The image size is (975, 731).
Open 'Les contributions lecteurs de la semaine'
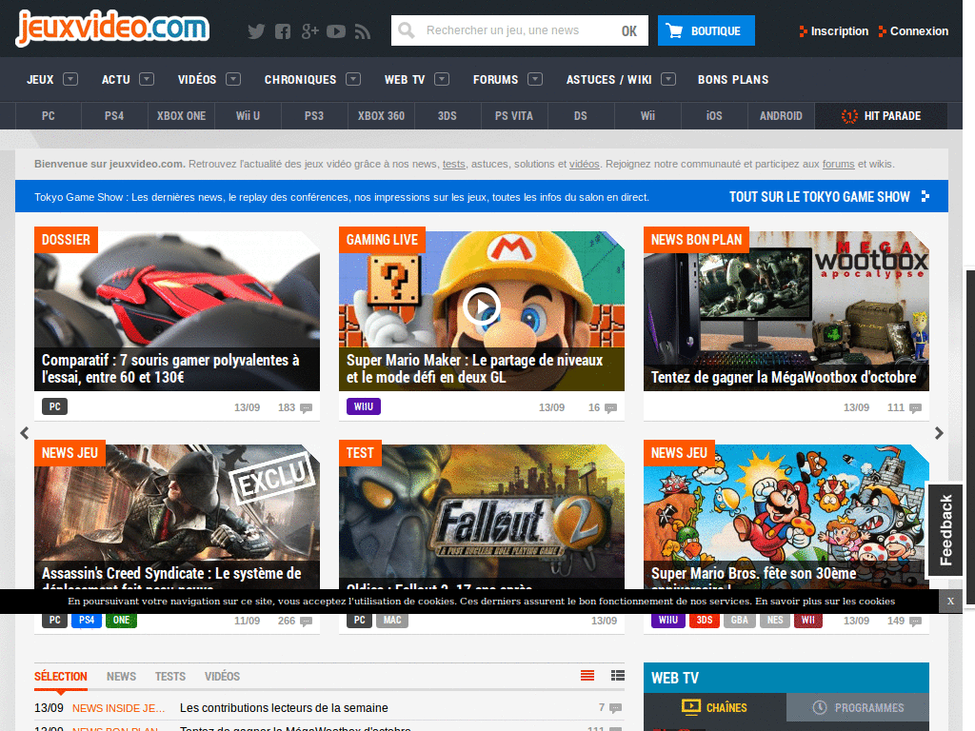[284, 708]
